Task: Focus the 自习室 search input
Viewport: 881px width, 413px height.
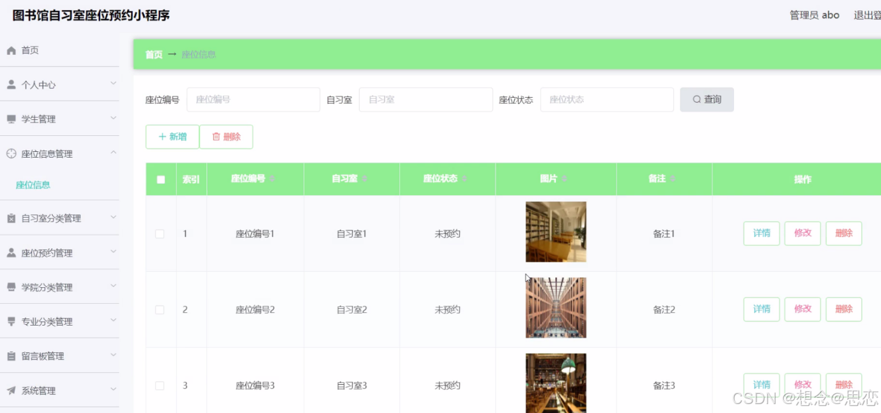Action: point(425,100)
